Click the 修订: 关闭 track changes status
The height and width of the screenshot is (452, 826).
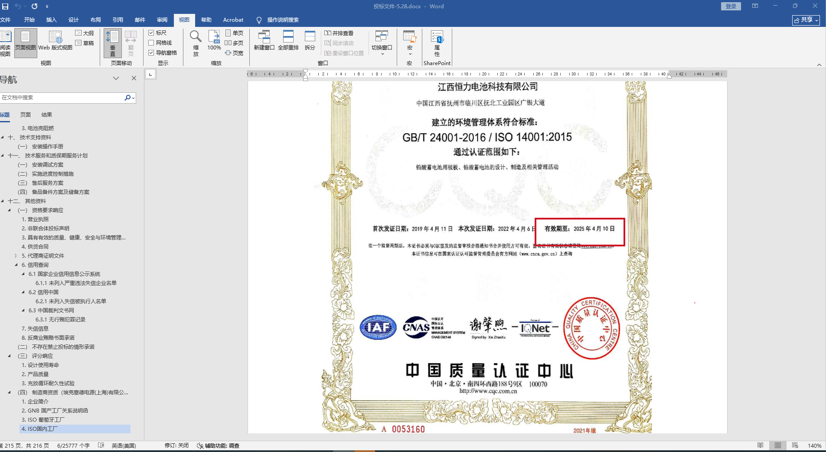click(176, 445)
